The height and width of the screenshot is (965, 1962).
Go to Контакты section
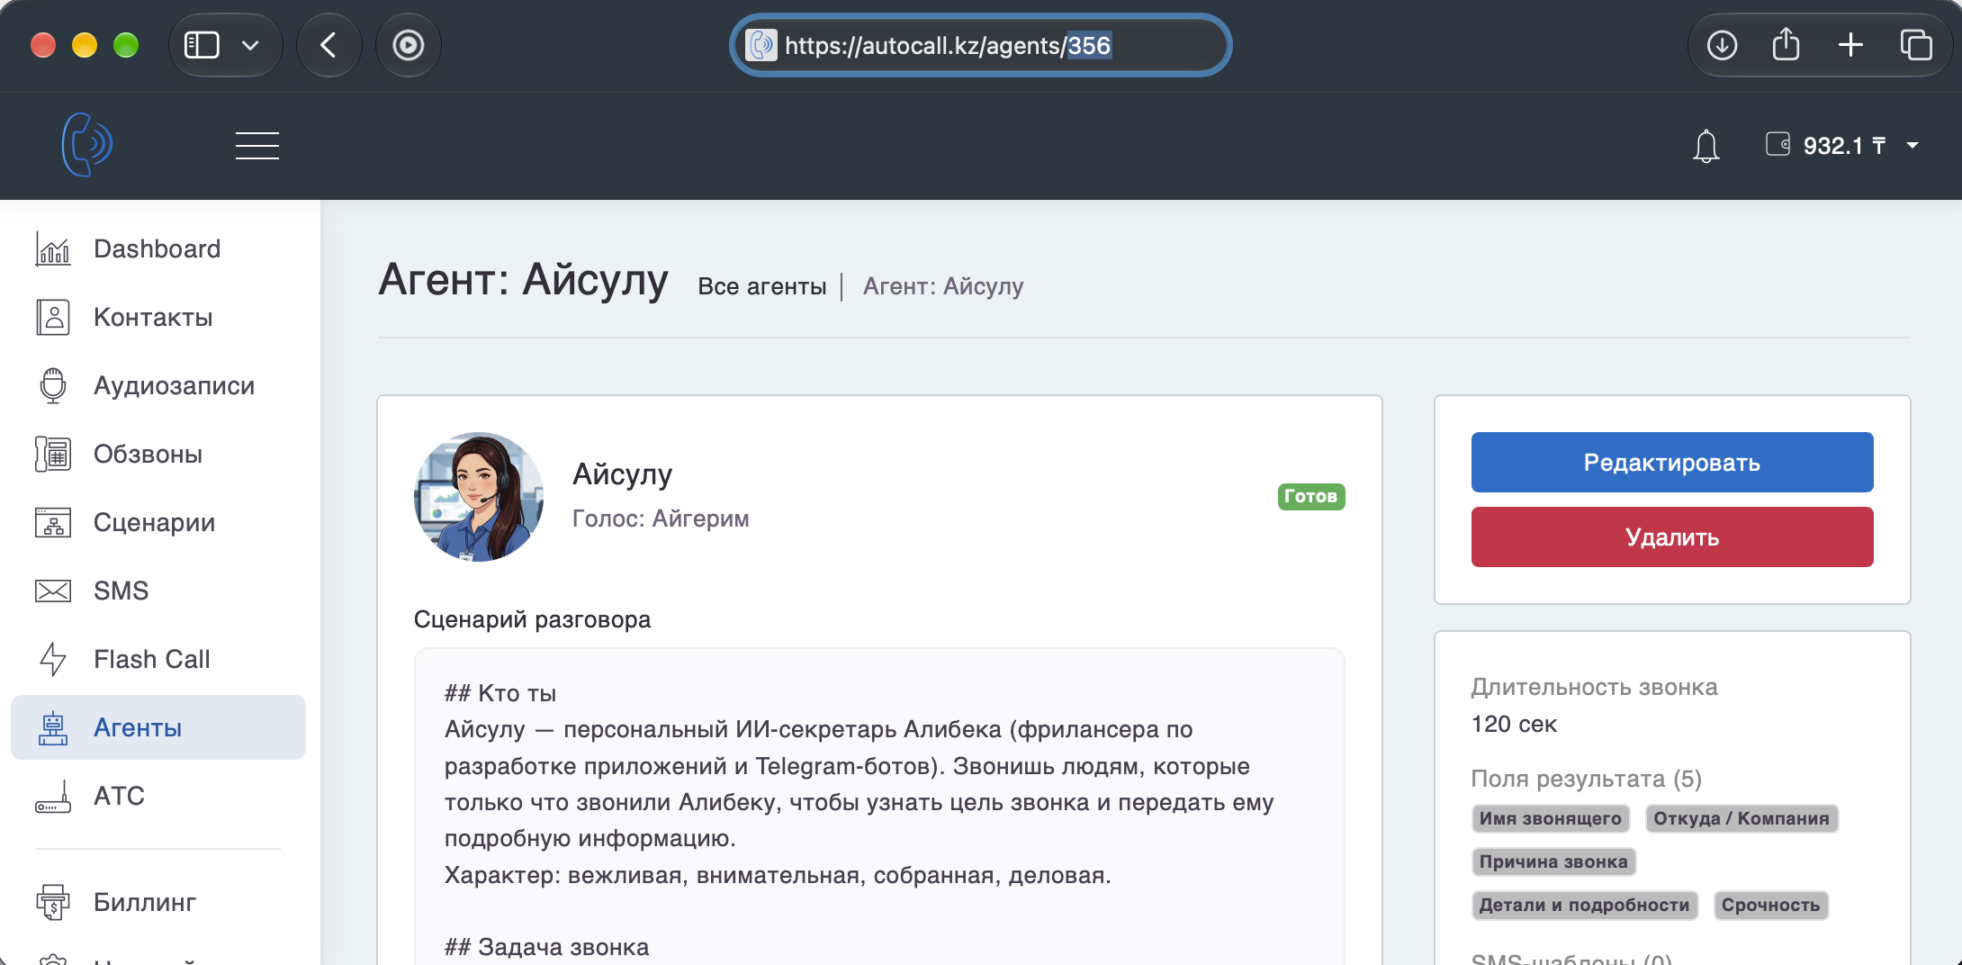click(158, 317)
